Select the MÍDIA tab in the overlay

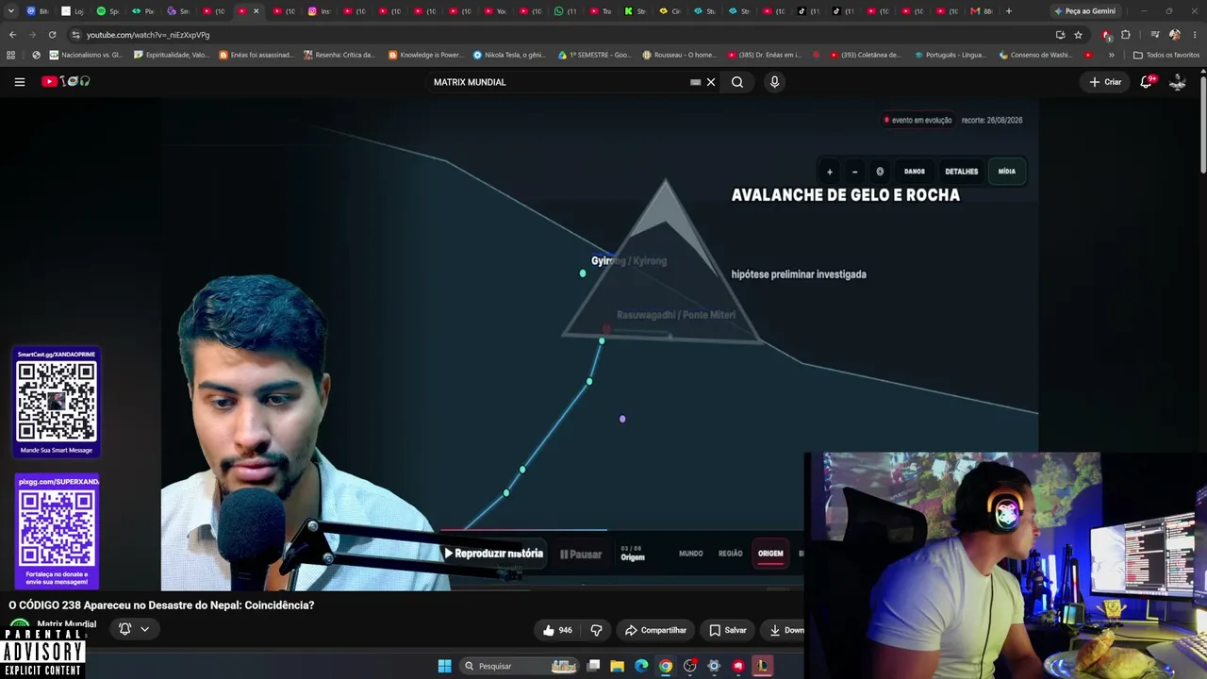pyautogui.click(x=1007, y=172)
